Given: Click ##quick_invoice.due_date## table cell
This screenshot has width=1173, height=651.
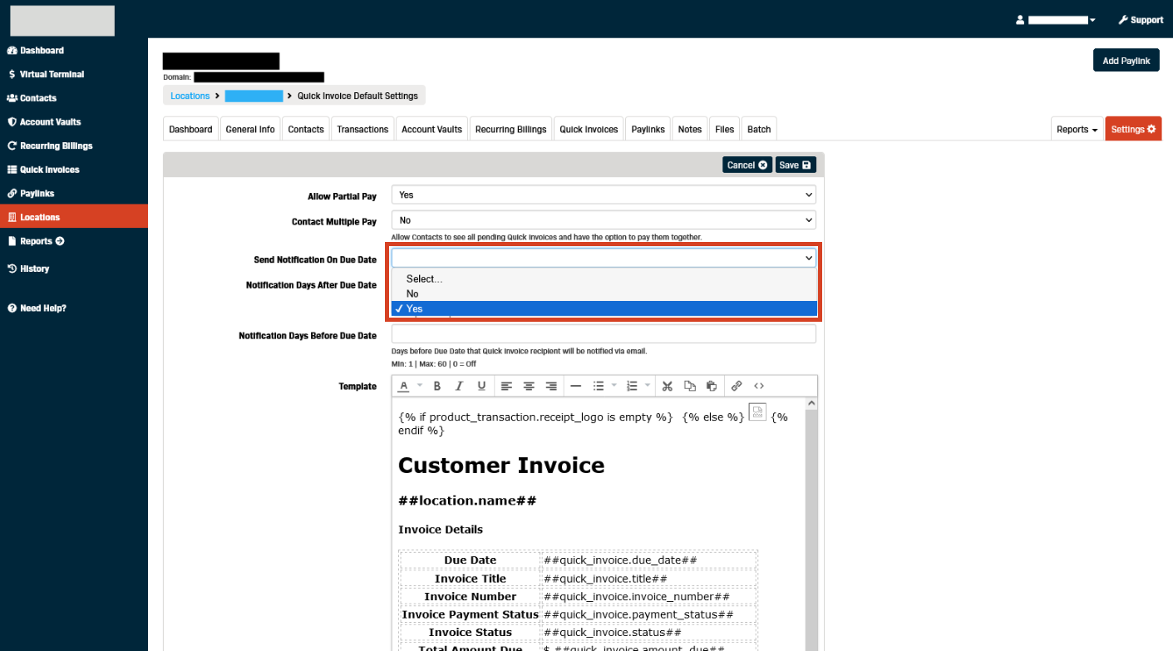Looking at the screenshot, I should coord(648,560).
